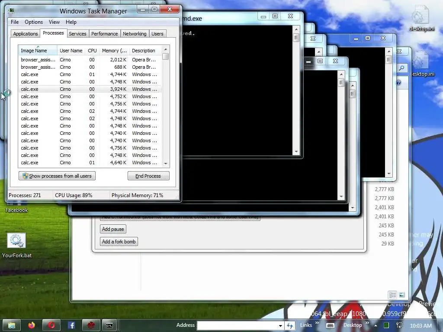443x332 pixels.
Task: Open the Options menu in Task Manager
Action: [34, 22]
